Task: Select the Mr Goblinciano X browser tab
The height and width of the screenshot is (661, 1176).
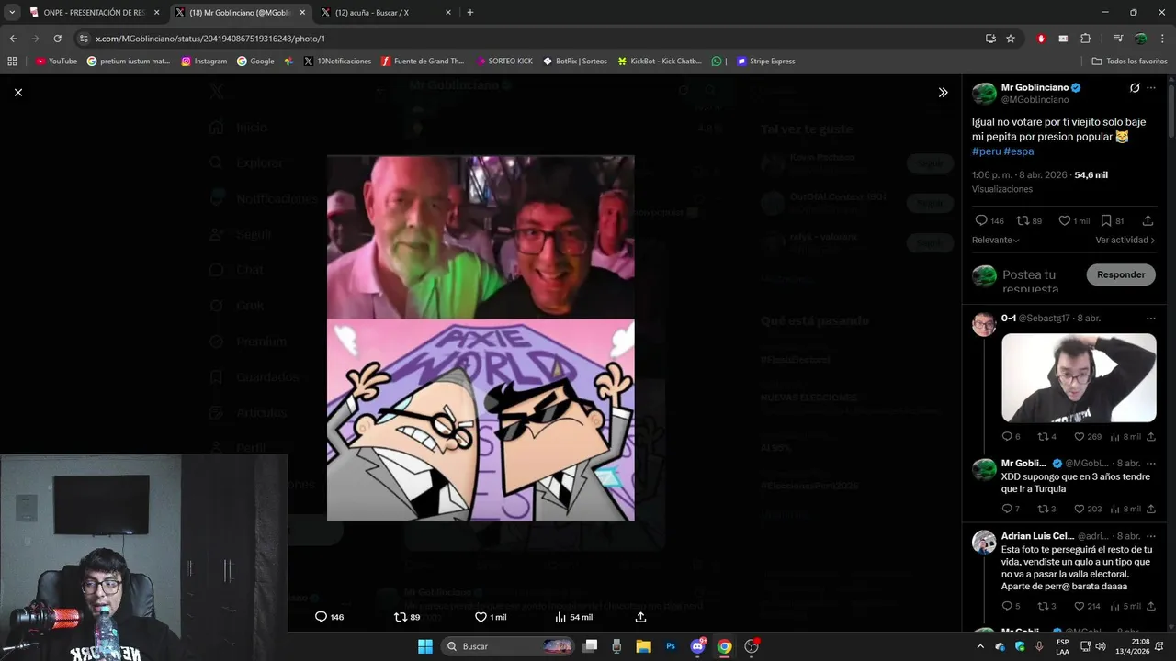Action: click(x=241, y=13)
